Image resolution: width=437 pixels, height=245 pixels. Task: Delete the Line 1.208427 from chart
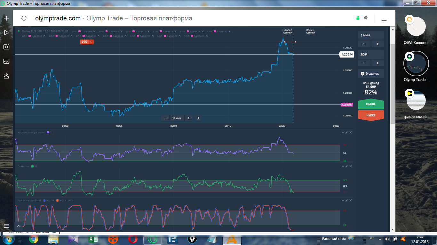click(148, 31)
